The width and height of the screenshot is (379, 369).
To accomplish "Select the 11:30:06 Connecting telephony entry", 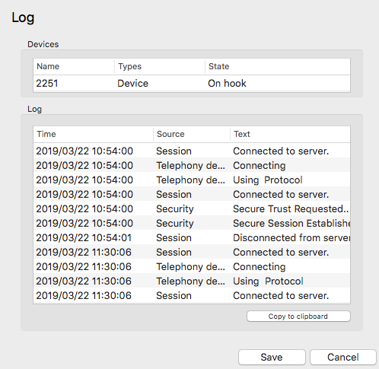I will pyautogui.click(x=192, y=266).
